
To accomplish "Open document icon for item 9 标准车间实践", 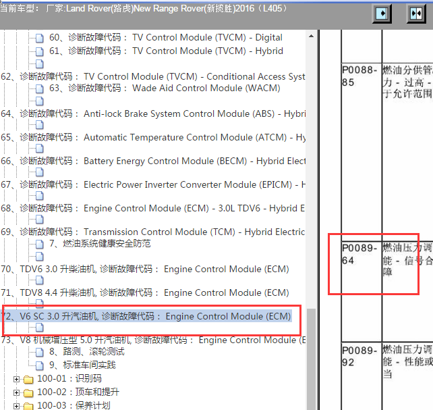I will click(x=40, y=365).
